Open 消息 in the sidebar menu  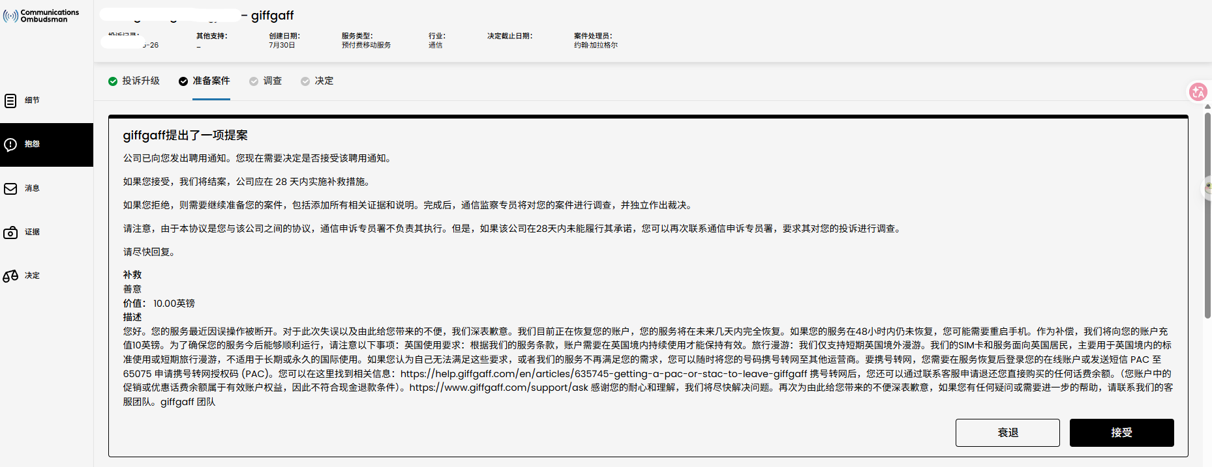32,188
